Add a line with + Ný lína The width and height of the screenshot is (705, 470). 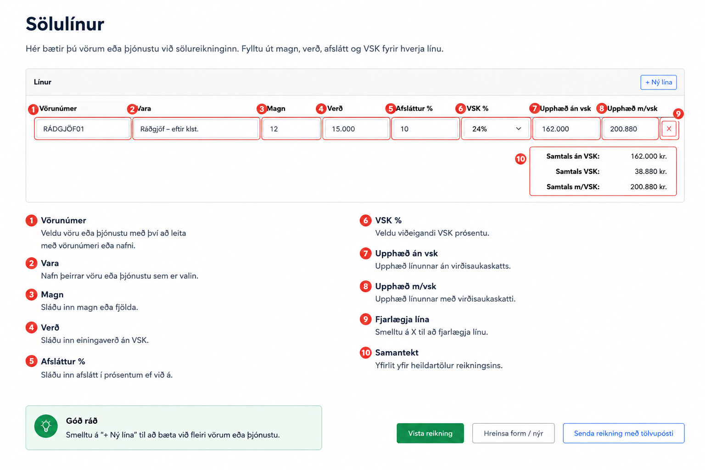tap(659, 82)
